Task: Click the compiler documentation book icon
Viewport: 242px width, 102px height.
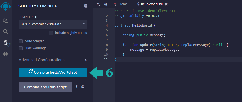Action: coord(86,6)
